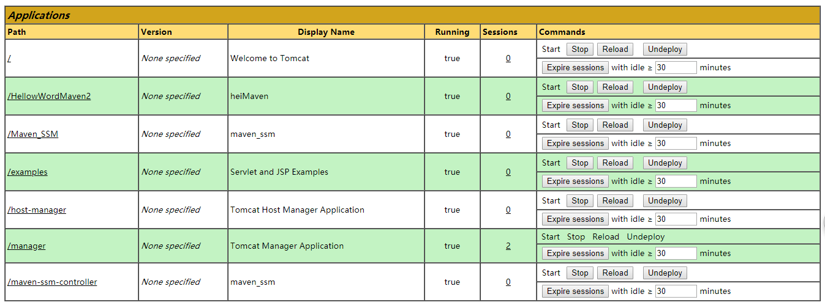Reload the Maven_SSM application
The image size is (825, 308).
pos(615,125)
